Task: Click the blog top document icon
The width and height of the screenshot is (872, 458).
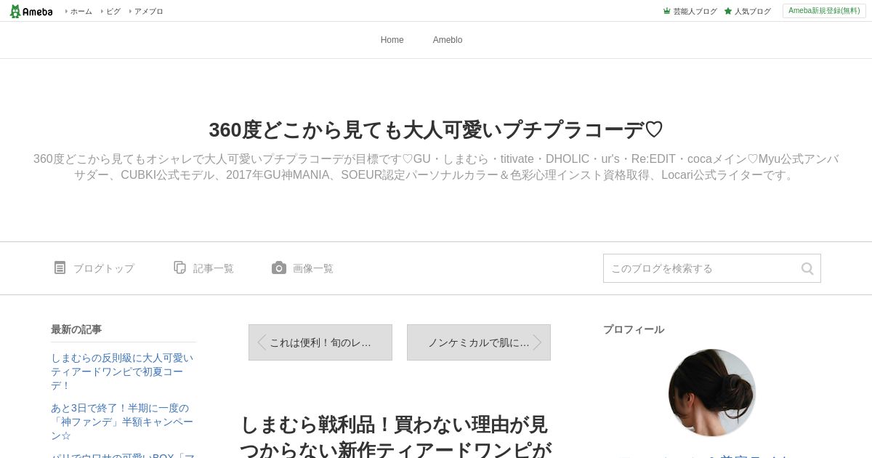Action: coord(60,268)
